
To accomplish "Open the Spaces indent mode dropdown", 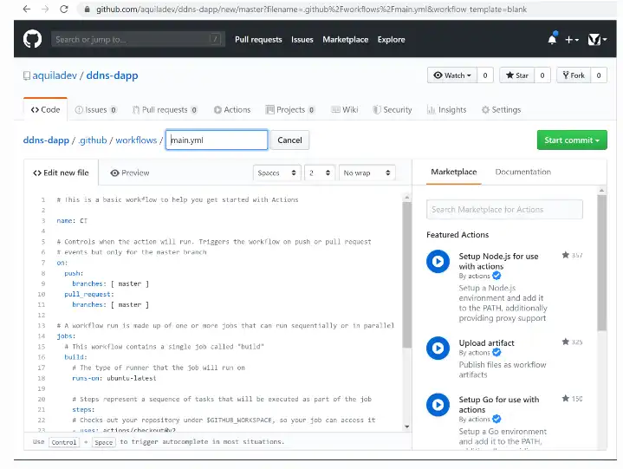I will click(276, 173).
